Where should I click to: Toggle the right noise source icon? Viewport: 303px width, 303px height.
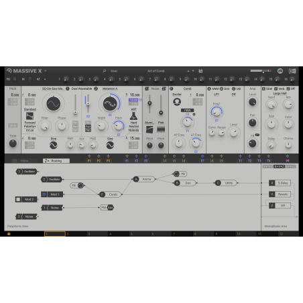coord(164,88)
